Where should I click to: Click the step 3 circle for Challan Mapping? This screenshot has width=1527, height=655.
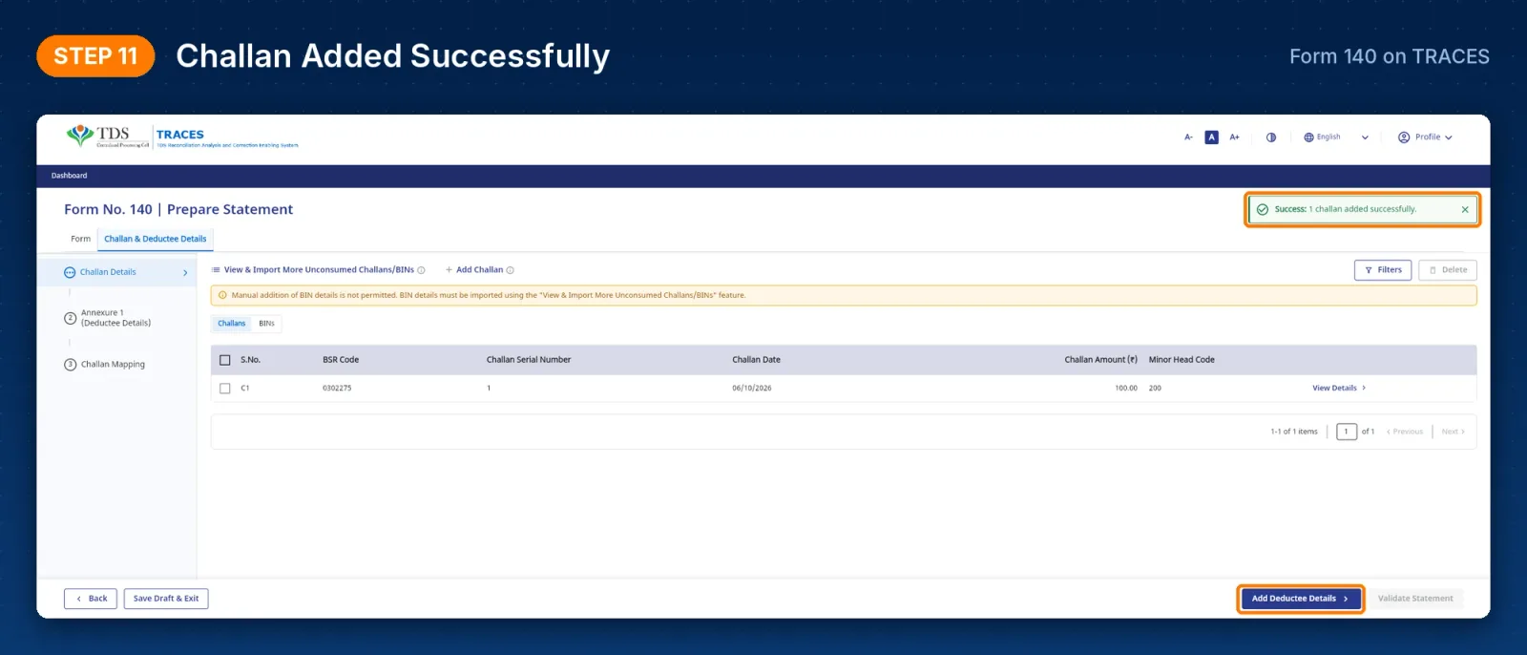[x=70, y=365]
